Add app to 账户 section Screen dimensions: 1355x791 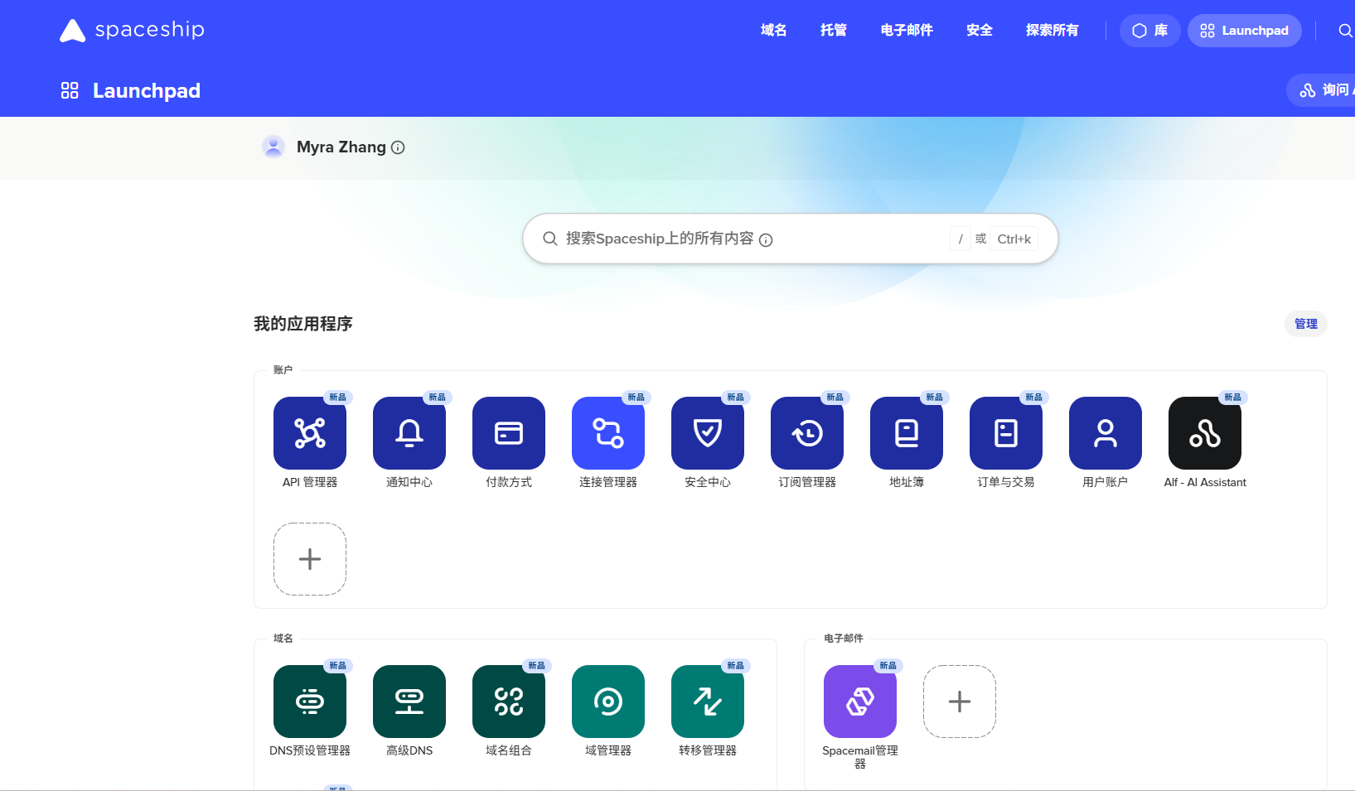[310, 559]
